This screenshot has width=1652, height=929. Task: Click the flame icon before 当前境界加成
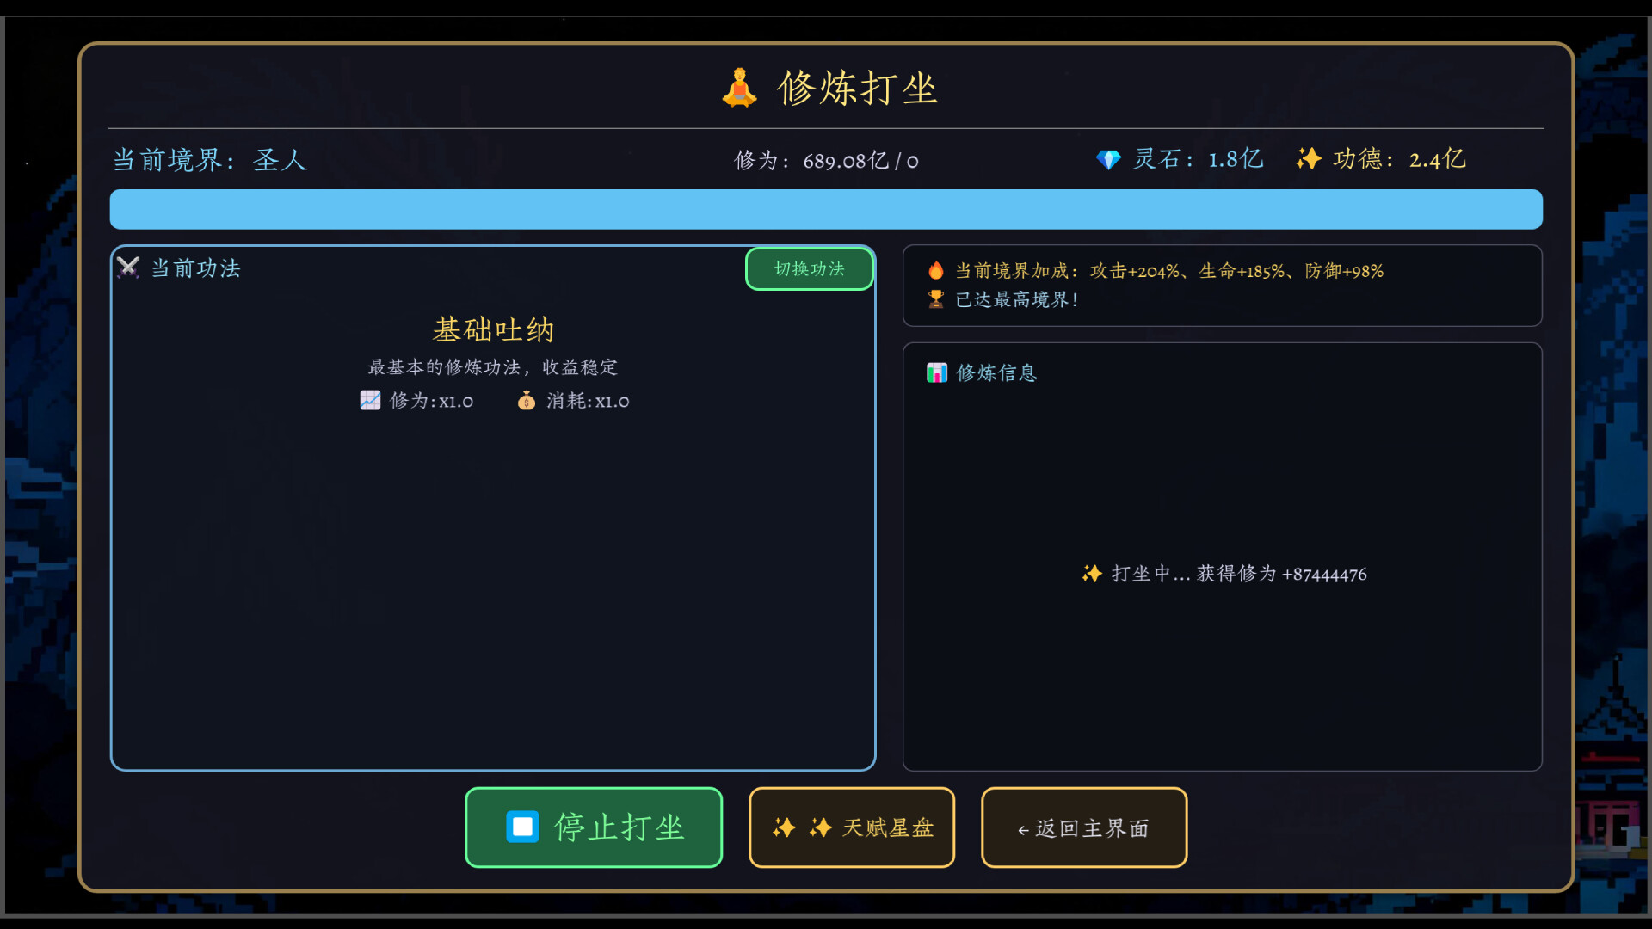click(x=938, y=270)
